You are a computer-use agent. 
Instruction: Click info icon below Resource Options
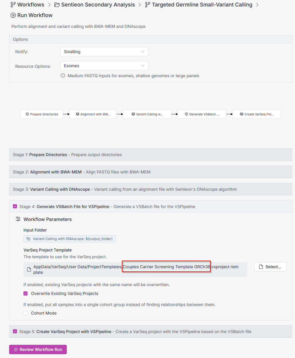(63, 76)
